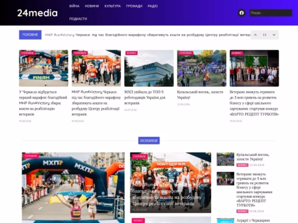Open the ВІЙНА menu item

74,6
